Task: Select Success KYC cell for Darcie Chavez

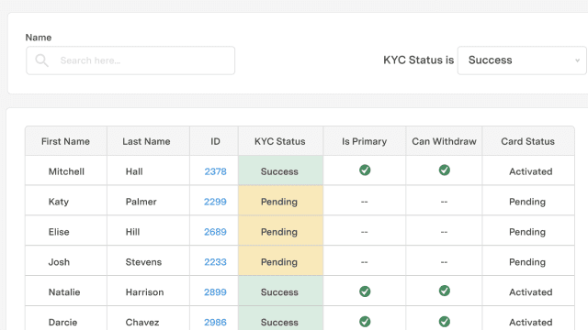Action: tap(280, 319)
